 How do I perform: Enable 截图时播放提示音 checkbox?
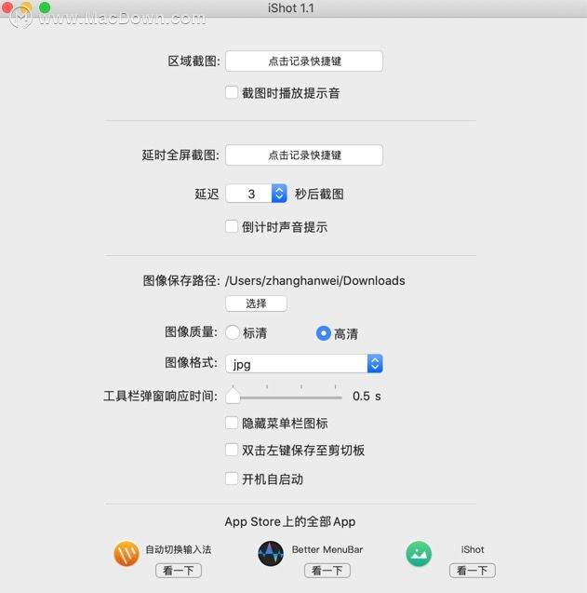(232, 92)
